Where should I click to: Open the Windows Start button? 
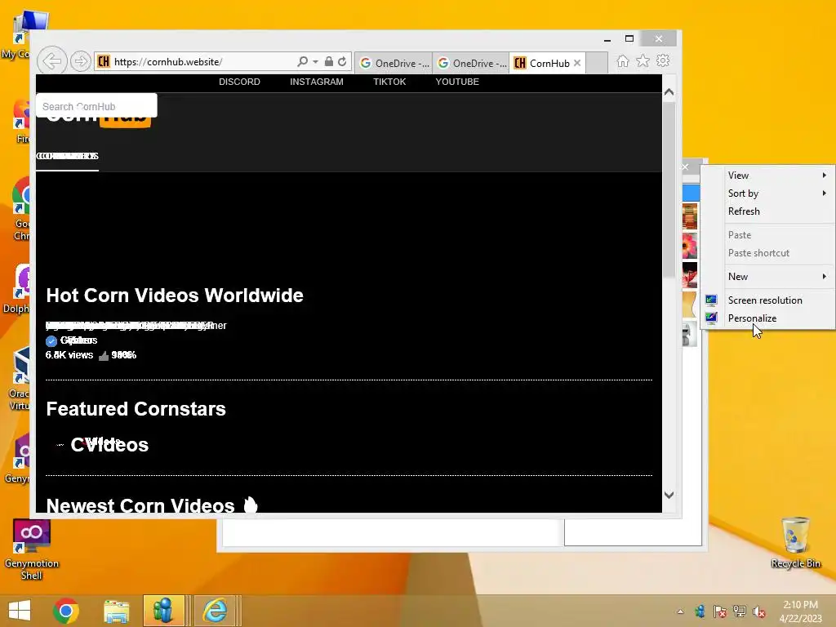20,611
